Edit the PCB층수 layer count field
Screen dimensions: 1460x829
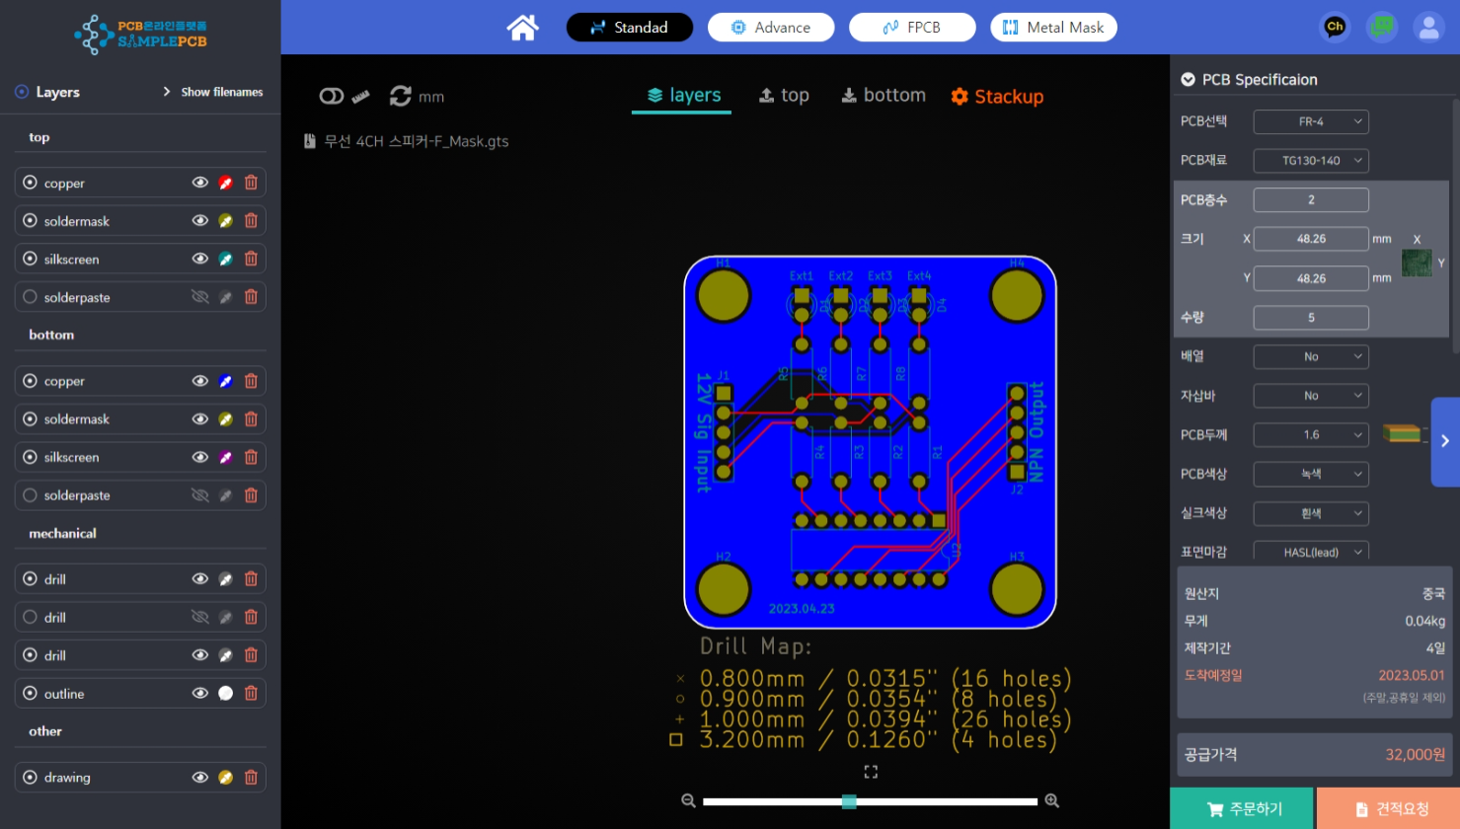[1311, 199]
